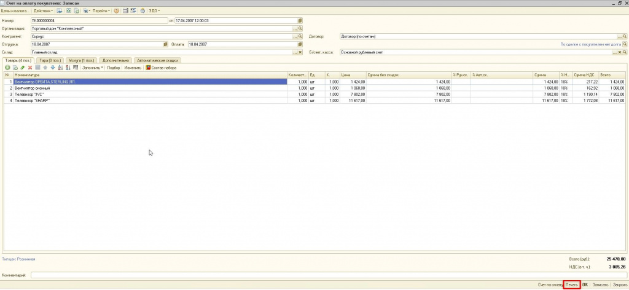The image size is (629, 290).
Task: Click into the Комментарий input field
Action: tap(329, 275)
